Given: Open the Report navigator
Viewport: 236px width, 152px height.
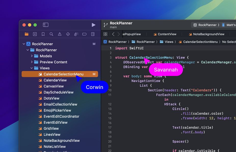Looking at the screenshot, I should tap(93, 34).
